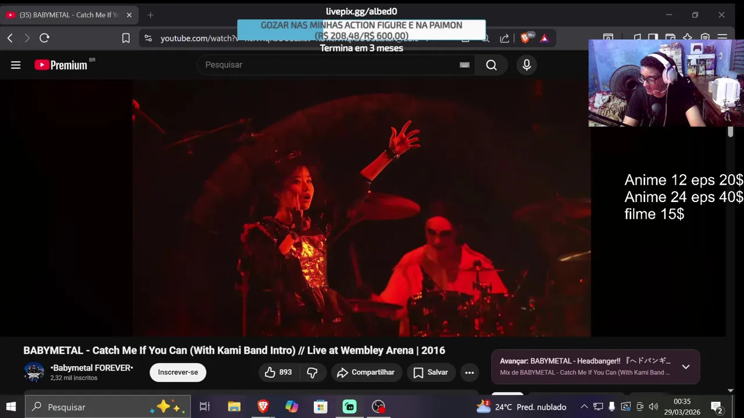
Task: Click the YouTube search magnifier button
Action: pos(491,64)
